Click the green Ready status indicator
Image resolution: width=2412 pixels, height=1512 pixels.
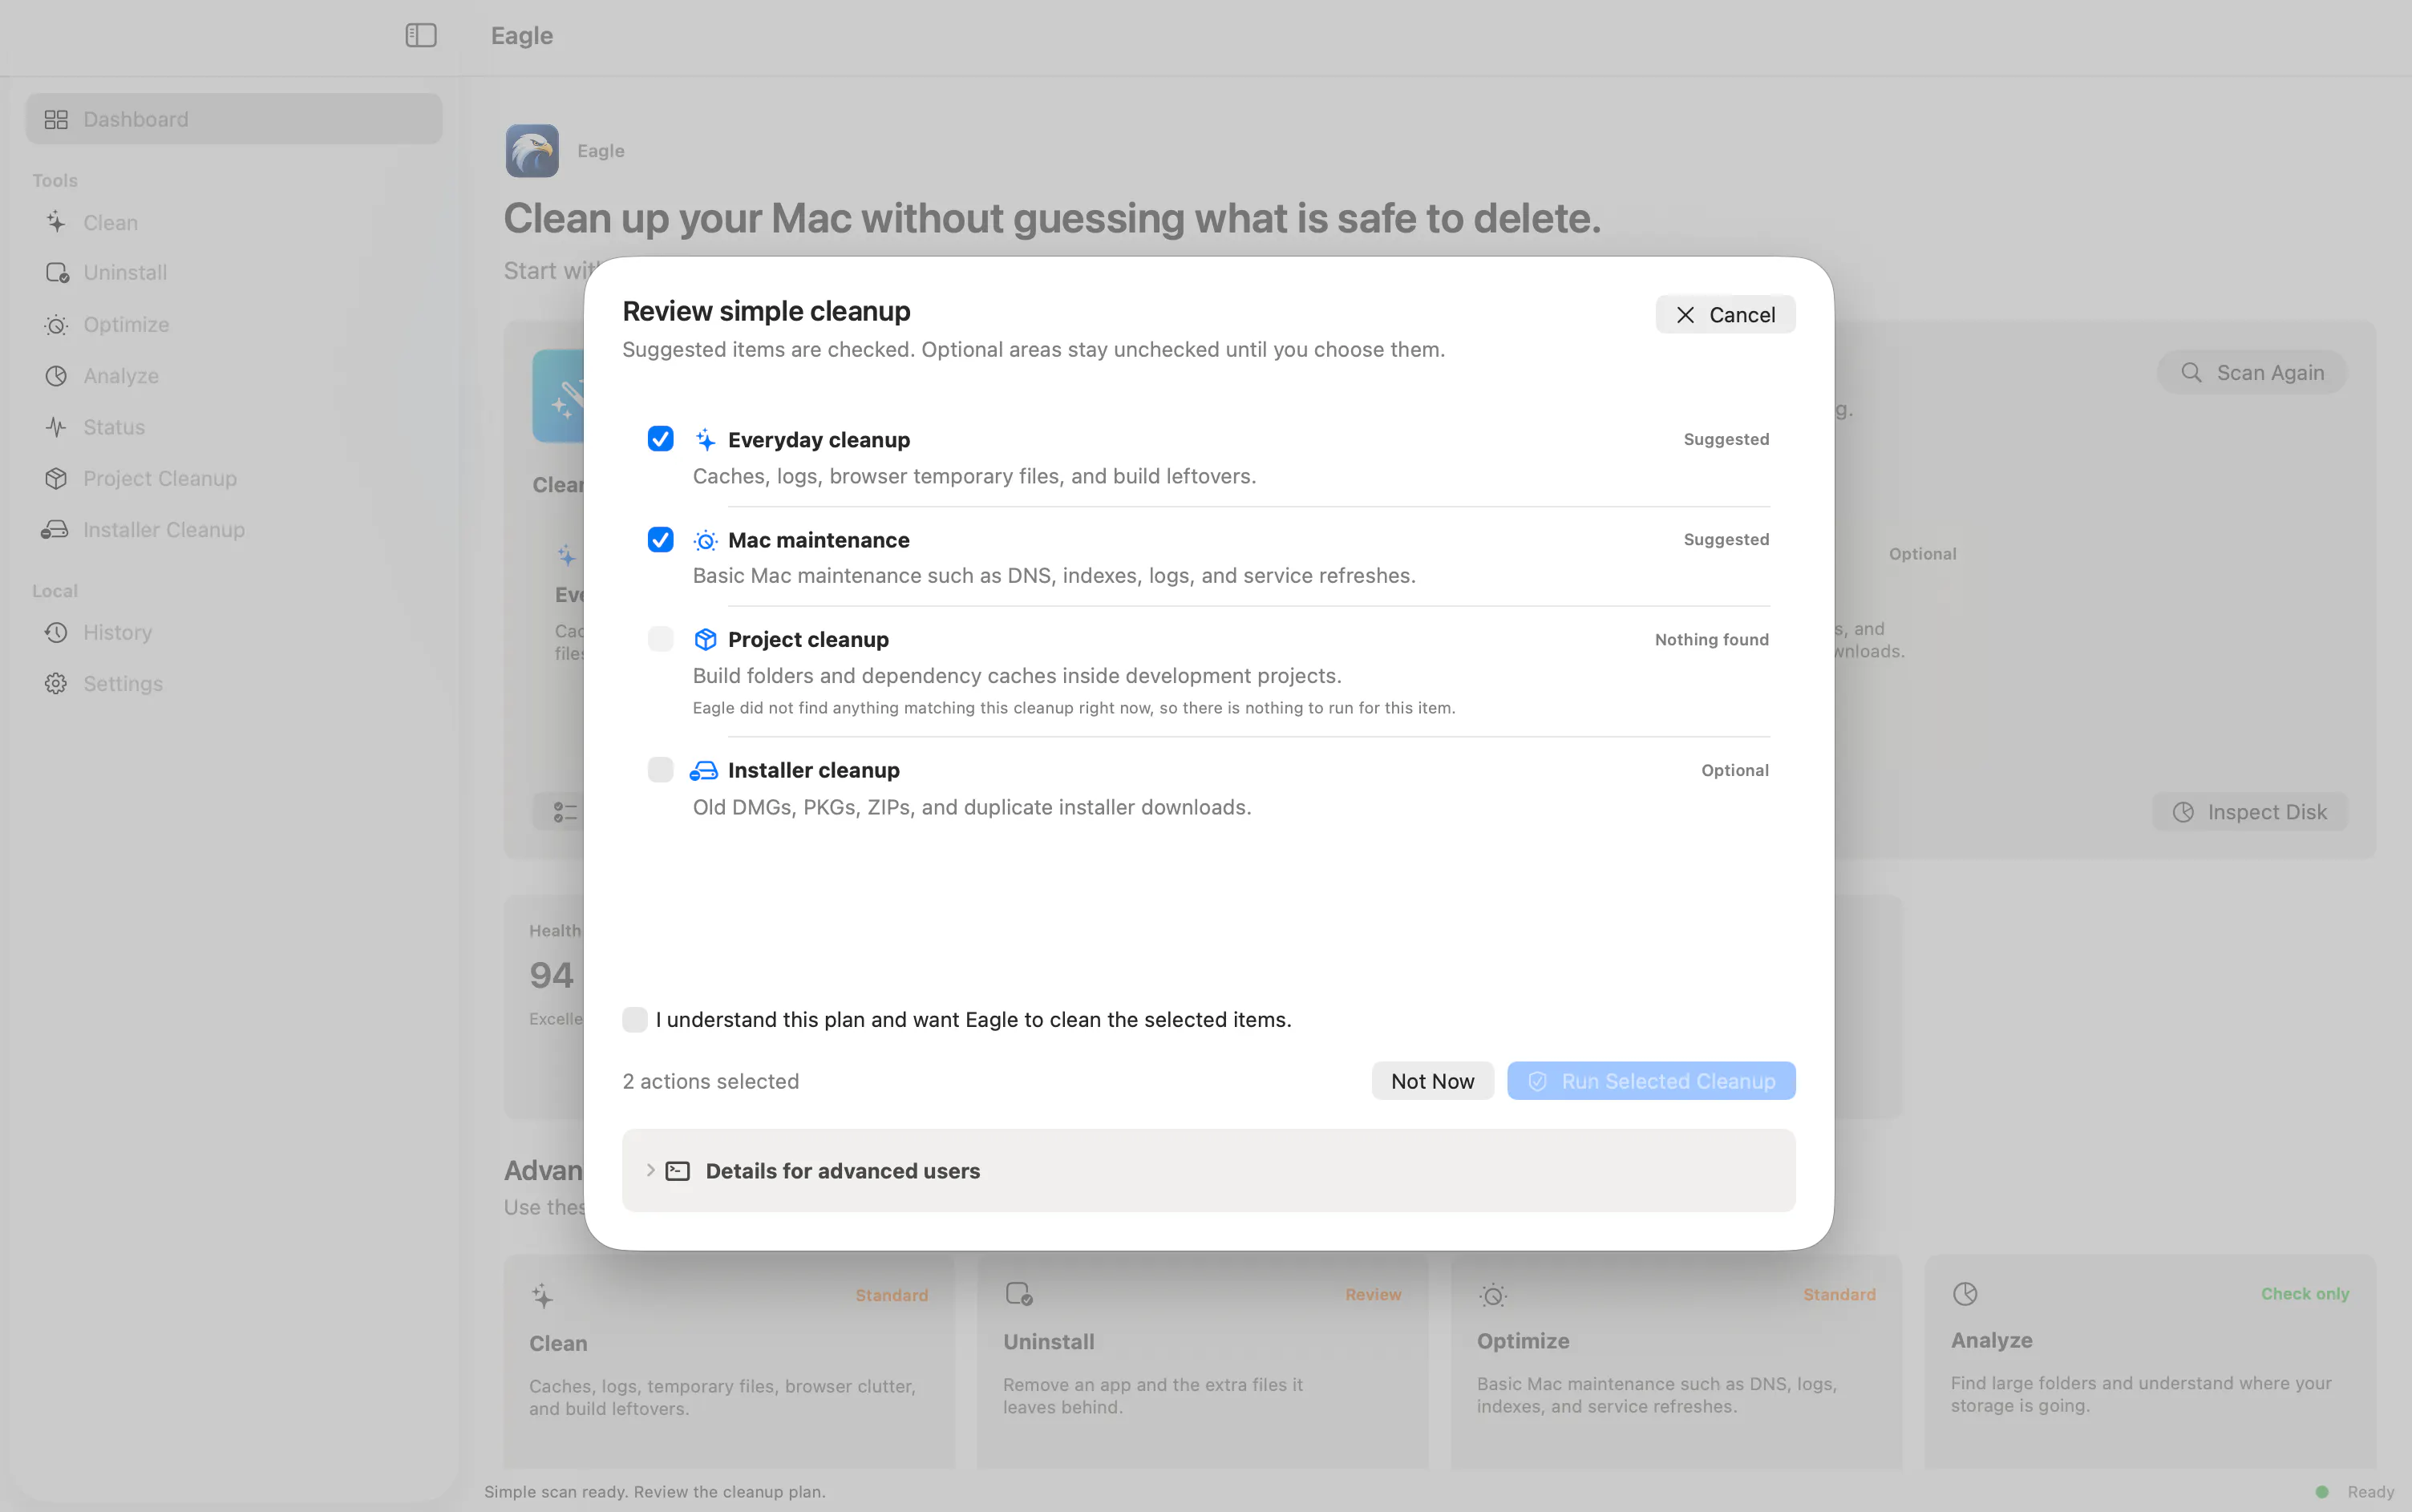coord(2321,1492)
